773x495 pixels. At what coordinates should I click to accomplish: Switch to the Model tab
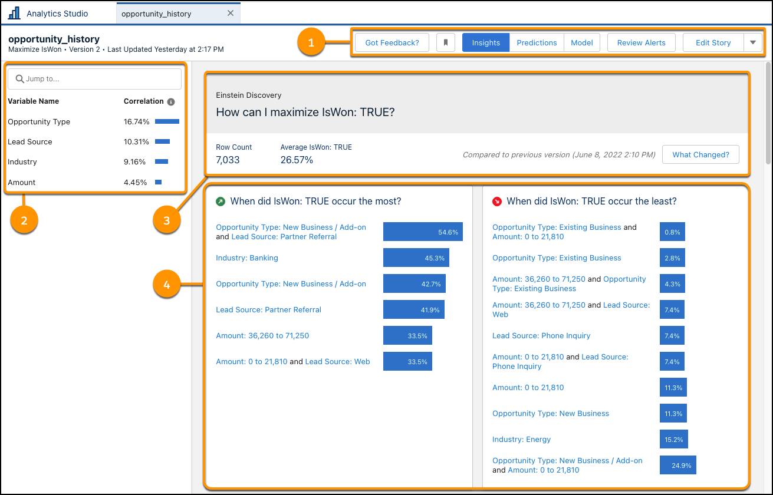[x=581, y=42]
